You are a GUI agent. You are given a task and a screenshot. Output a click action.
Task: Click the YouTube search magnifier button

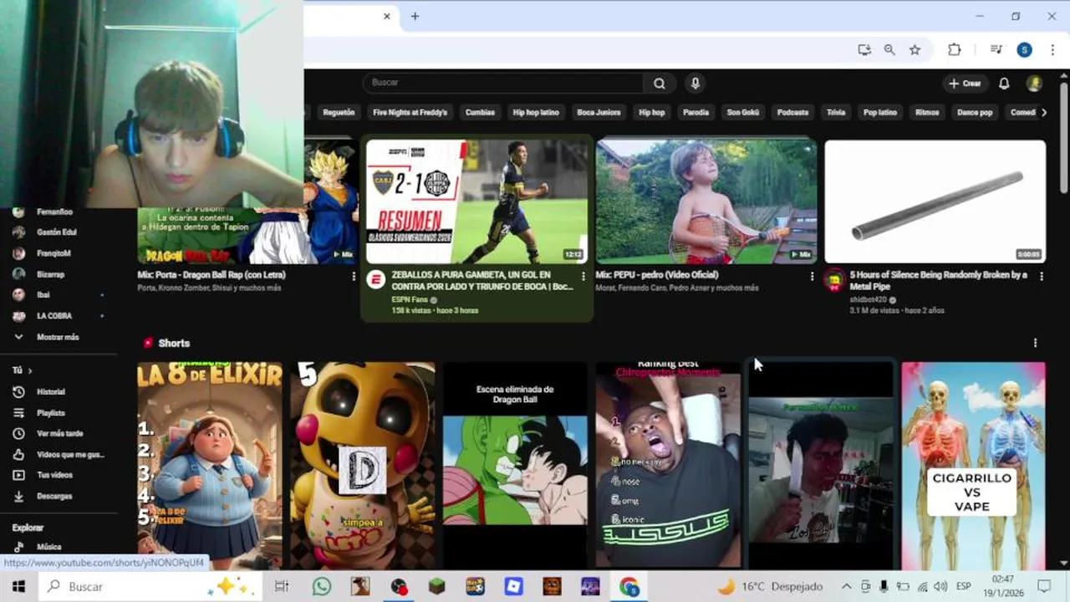point(660,83)
